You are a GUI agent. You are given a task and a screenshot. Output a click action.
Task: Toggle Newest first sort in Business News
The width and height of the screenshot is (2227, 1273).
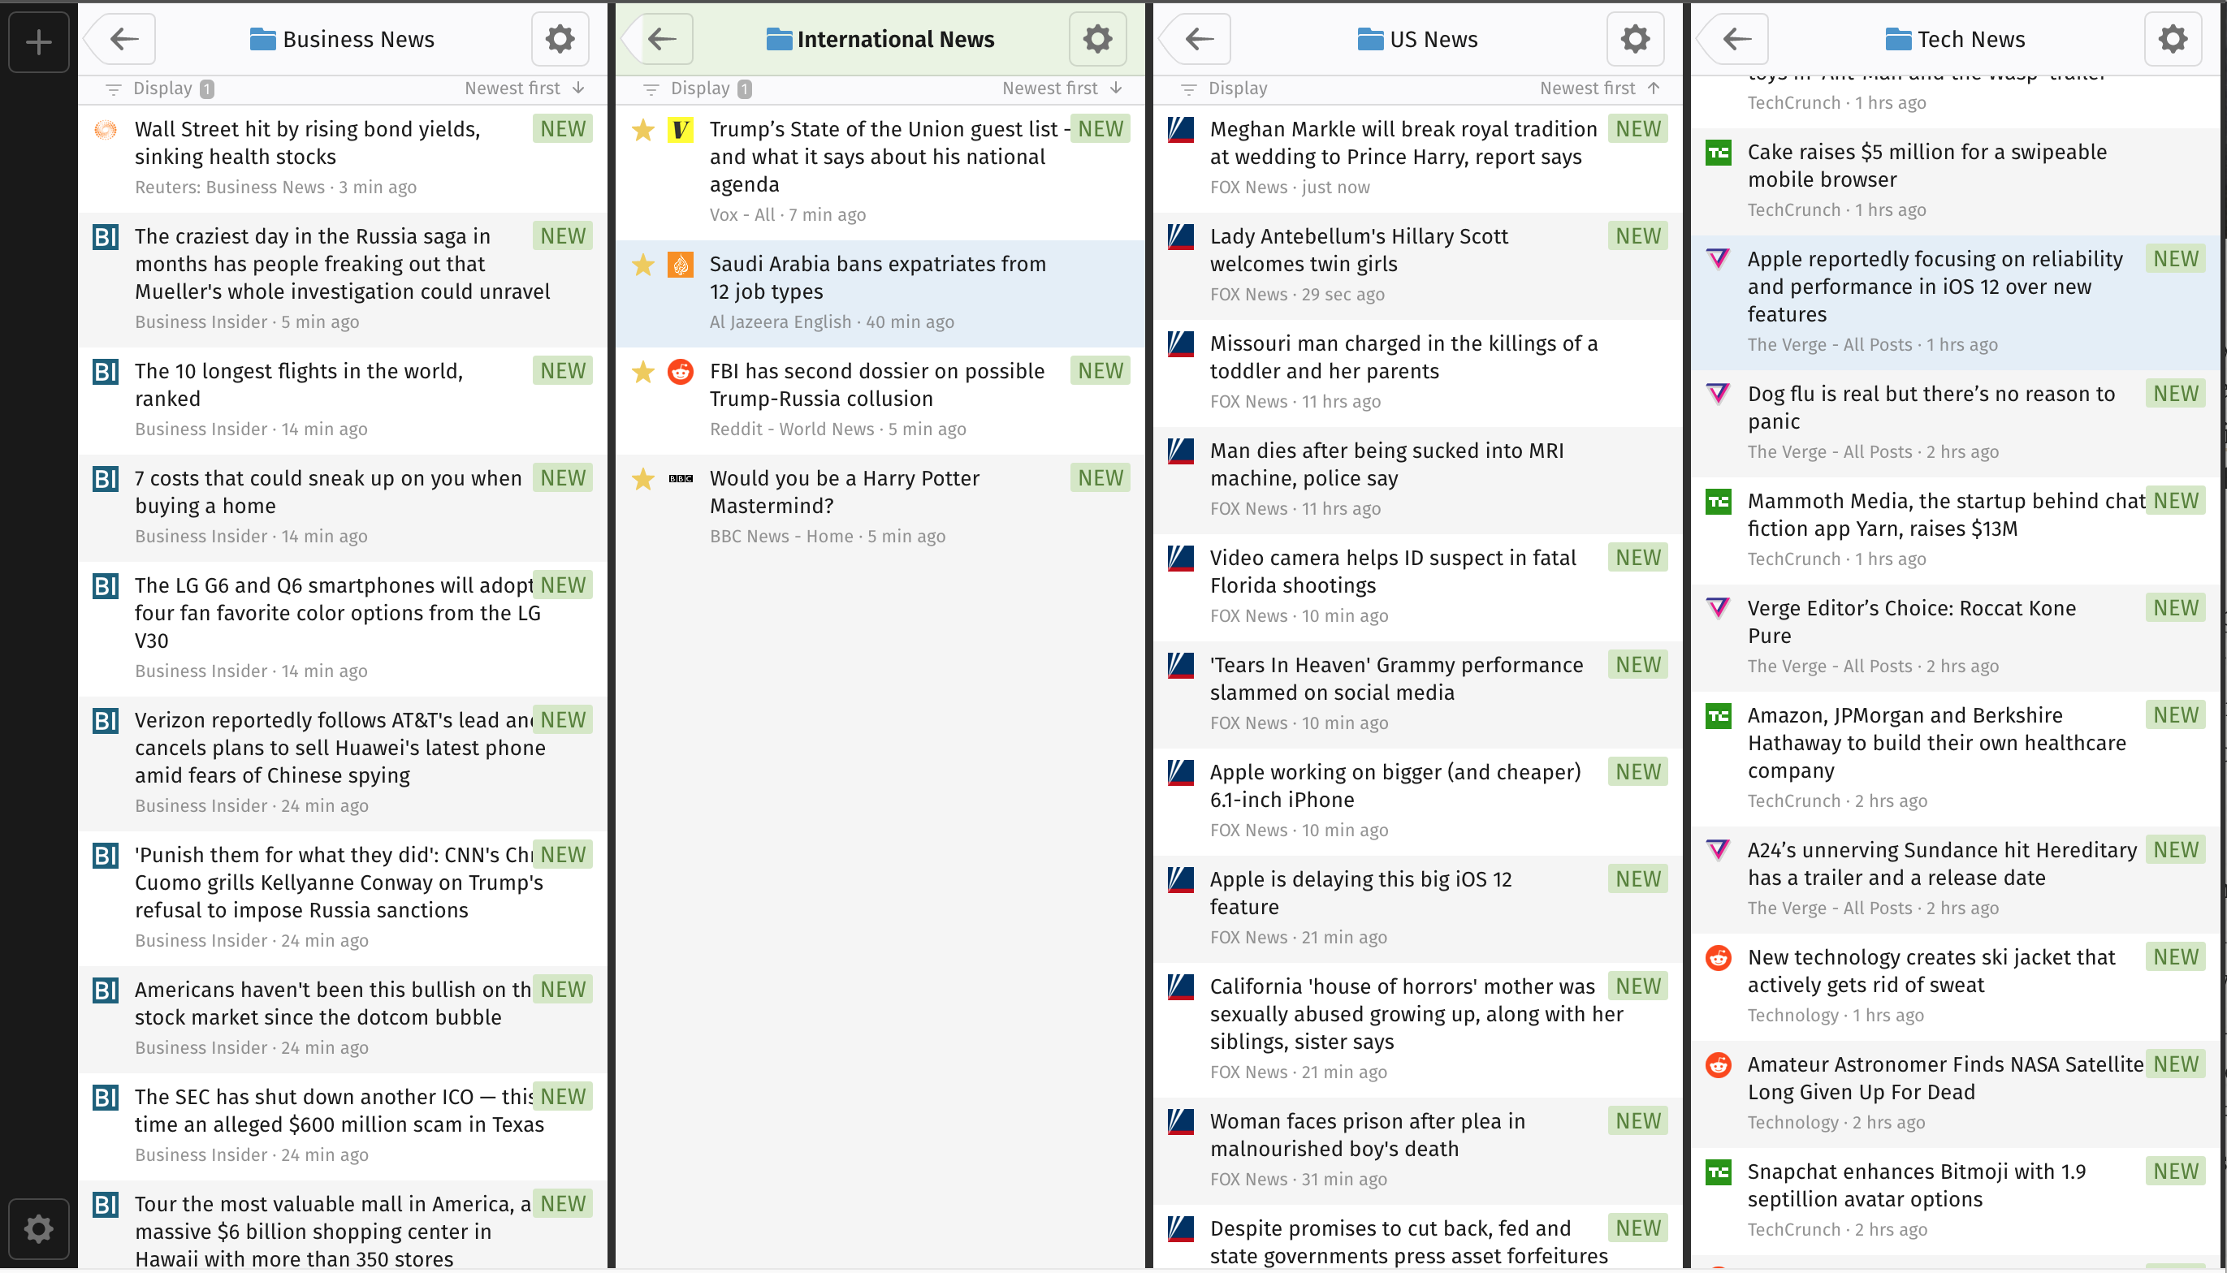(x=525, y=88)
